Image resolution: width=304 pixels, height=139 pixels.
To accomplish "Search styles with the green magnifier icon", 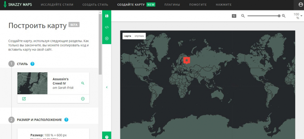I will 83,83.
